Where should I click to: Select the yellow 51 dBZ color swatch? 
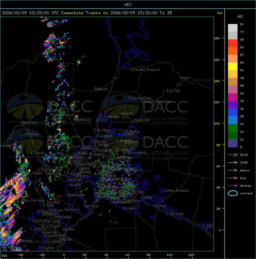click(233, 66)
